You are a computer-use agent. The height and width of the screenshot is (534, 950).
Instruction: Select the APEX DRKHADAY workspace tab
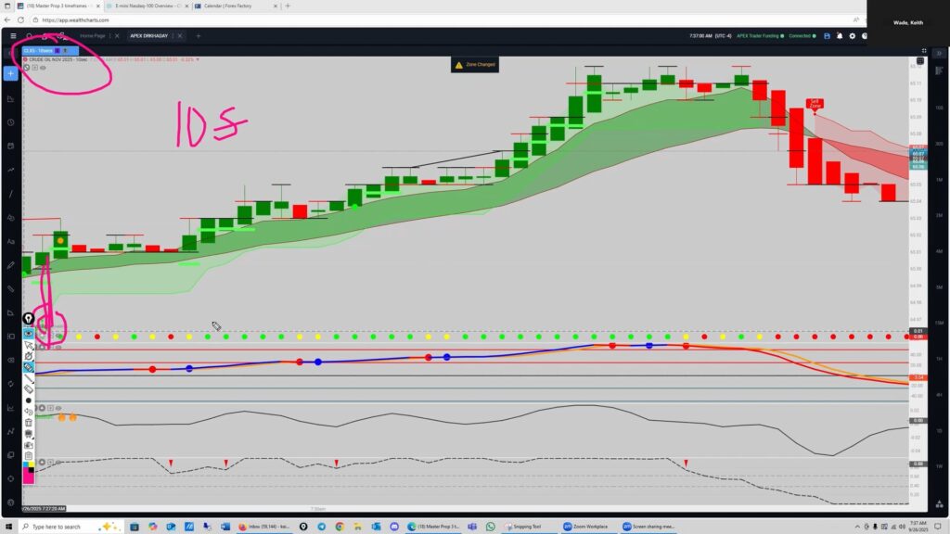pyautogui.click(x=150, y=36)
